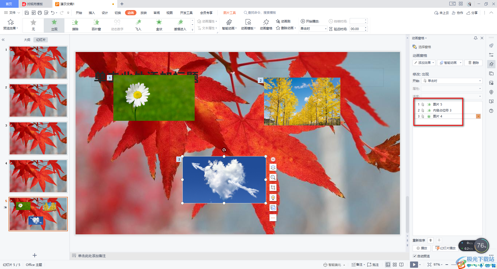This screenshot has height=269, width=497.
Task: Click the Undo arrow icon
Action: pos(53,13)
